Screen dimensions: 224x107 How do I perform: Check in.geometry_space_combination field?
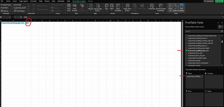point(186,63)
